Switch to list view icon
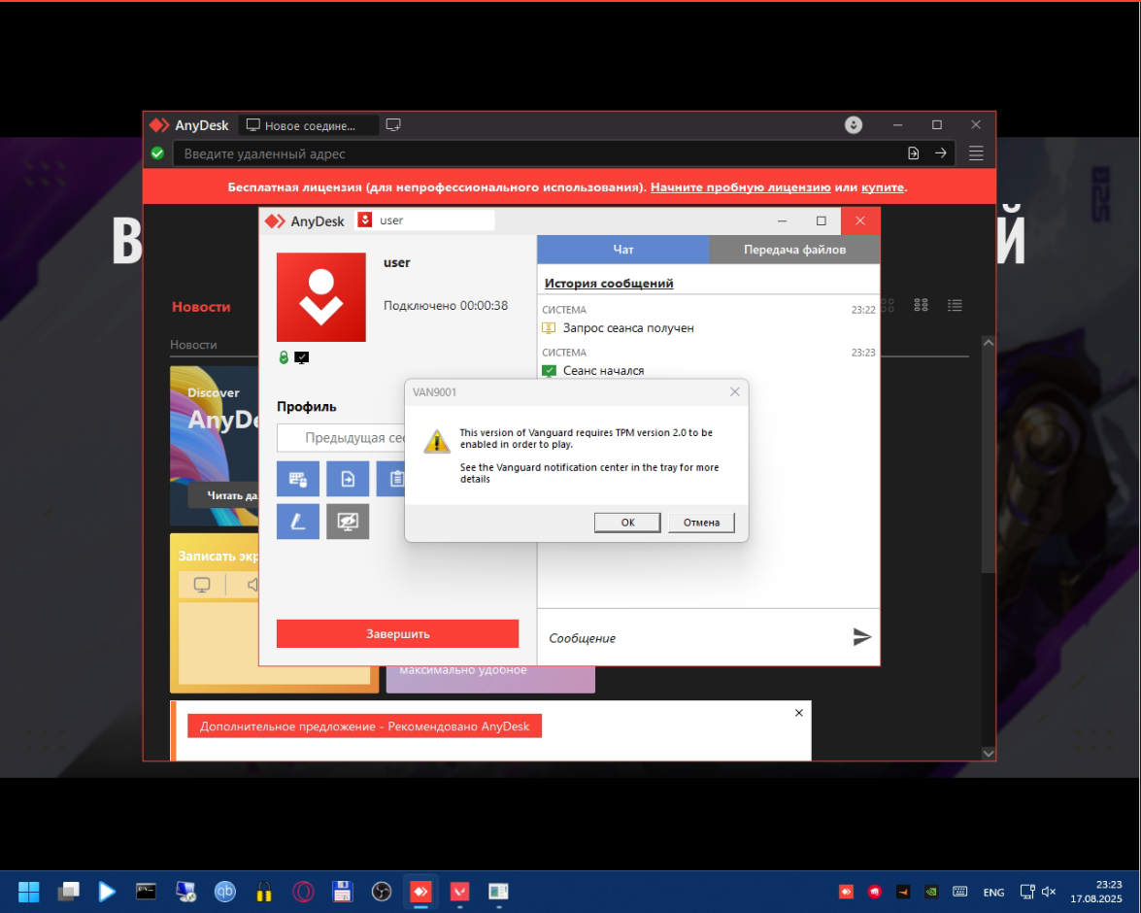Viewport: 1141px width, 913px height. tap(955, 305)
